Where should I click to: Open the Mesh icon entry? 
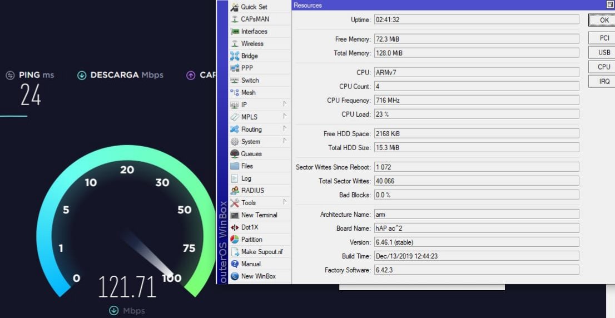tap(235, 92)
